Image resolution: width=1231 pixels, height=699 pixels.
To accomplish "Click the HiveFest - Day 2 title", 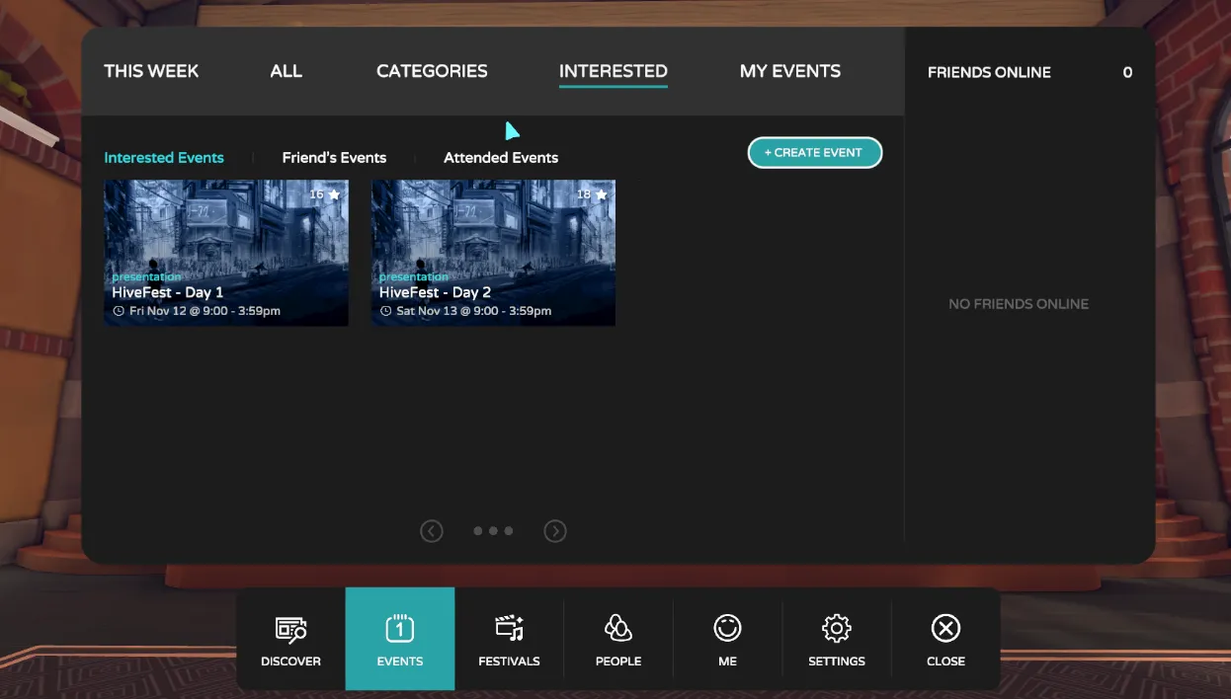I will 435,292.
